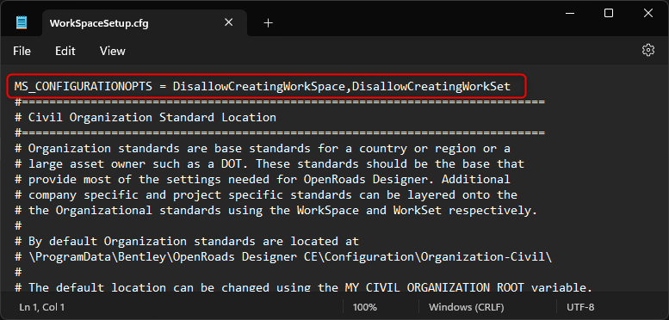
Task: Click the DisallowCreatingWorkSpace value
Action: click(x=258, y=87)
